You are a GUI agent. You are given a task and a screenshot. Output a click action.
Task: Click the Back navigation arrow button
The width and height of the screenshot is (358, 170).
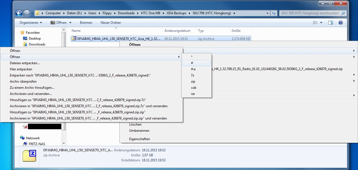[x=19, y=13]
